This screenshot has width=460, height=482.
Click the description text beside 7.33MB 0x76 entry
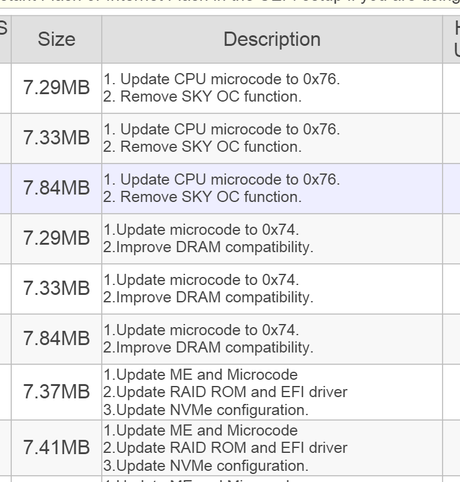pos(222,138)
